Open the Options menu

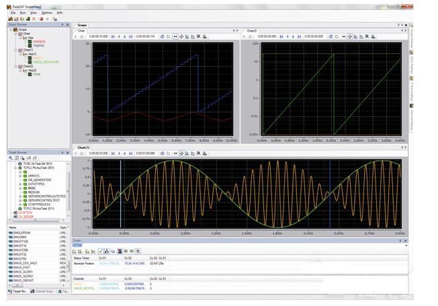46,12
